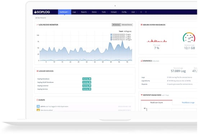Switch to Selected Device toggle
Viewport: 198px width, 134px height.
pyautogui.click(x=127, y=25)
